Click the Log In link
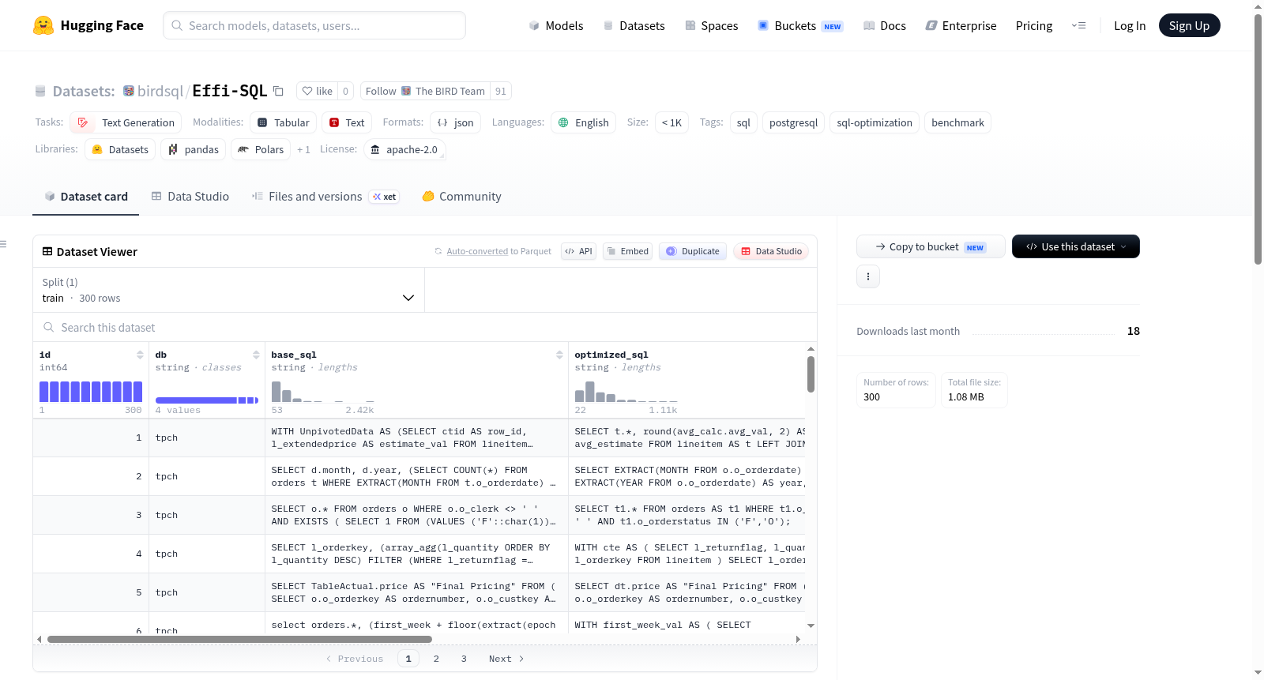This screenshot has width=1264, height=680. [1130, 25]
